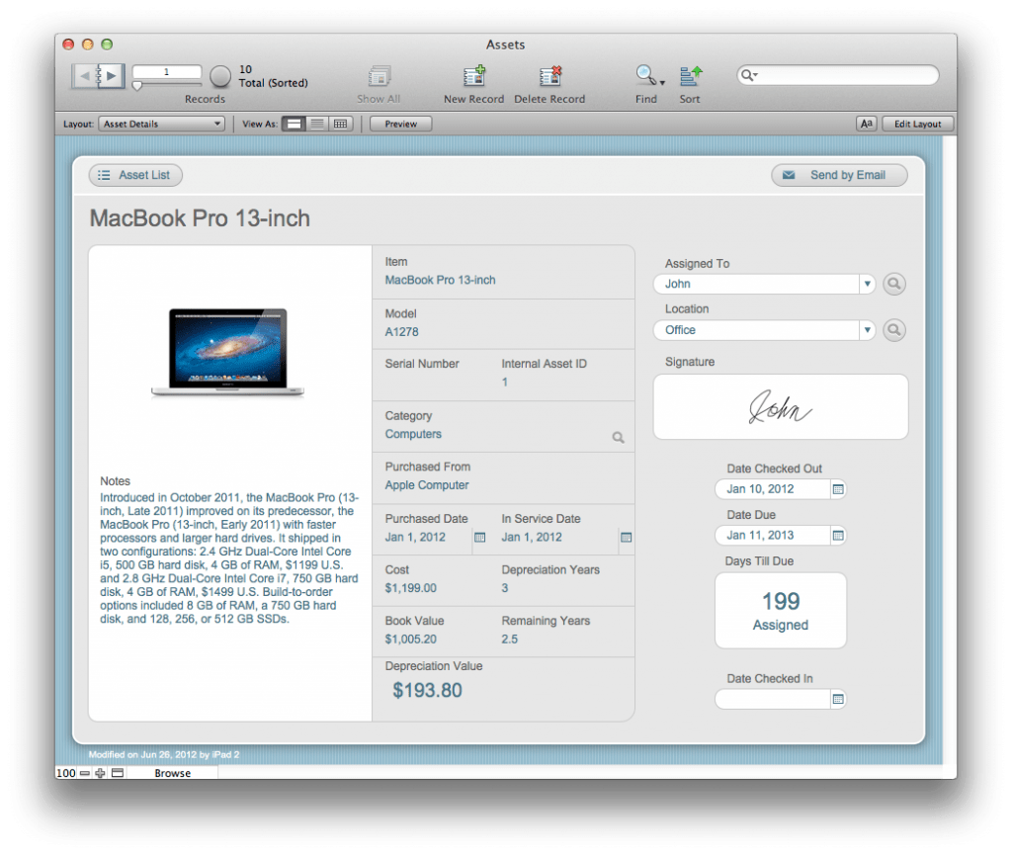Click the Date Due value Jan 11, 2013
Screen dimensions: 1012x855
pyautogui.click(x=760, y=536)
